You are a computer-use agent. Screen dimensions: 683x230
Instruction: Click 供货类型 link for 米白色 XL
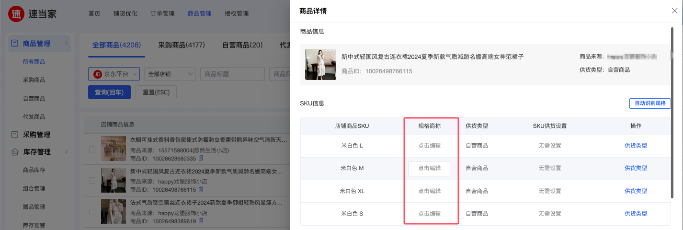pyautogui.click(x=636, y=191)
